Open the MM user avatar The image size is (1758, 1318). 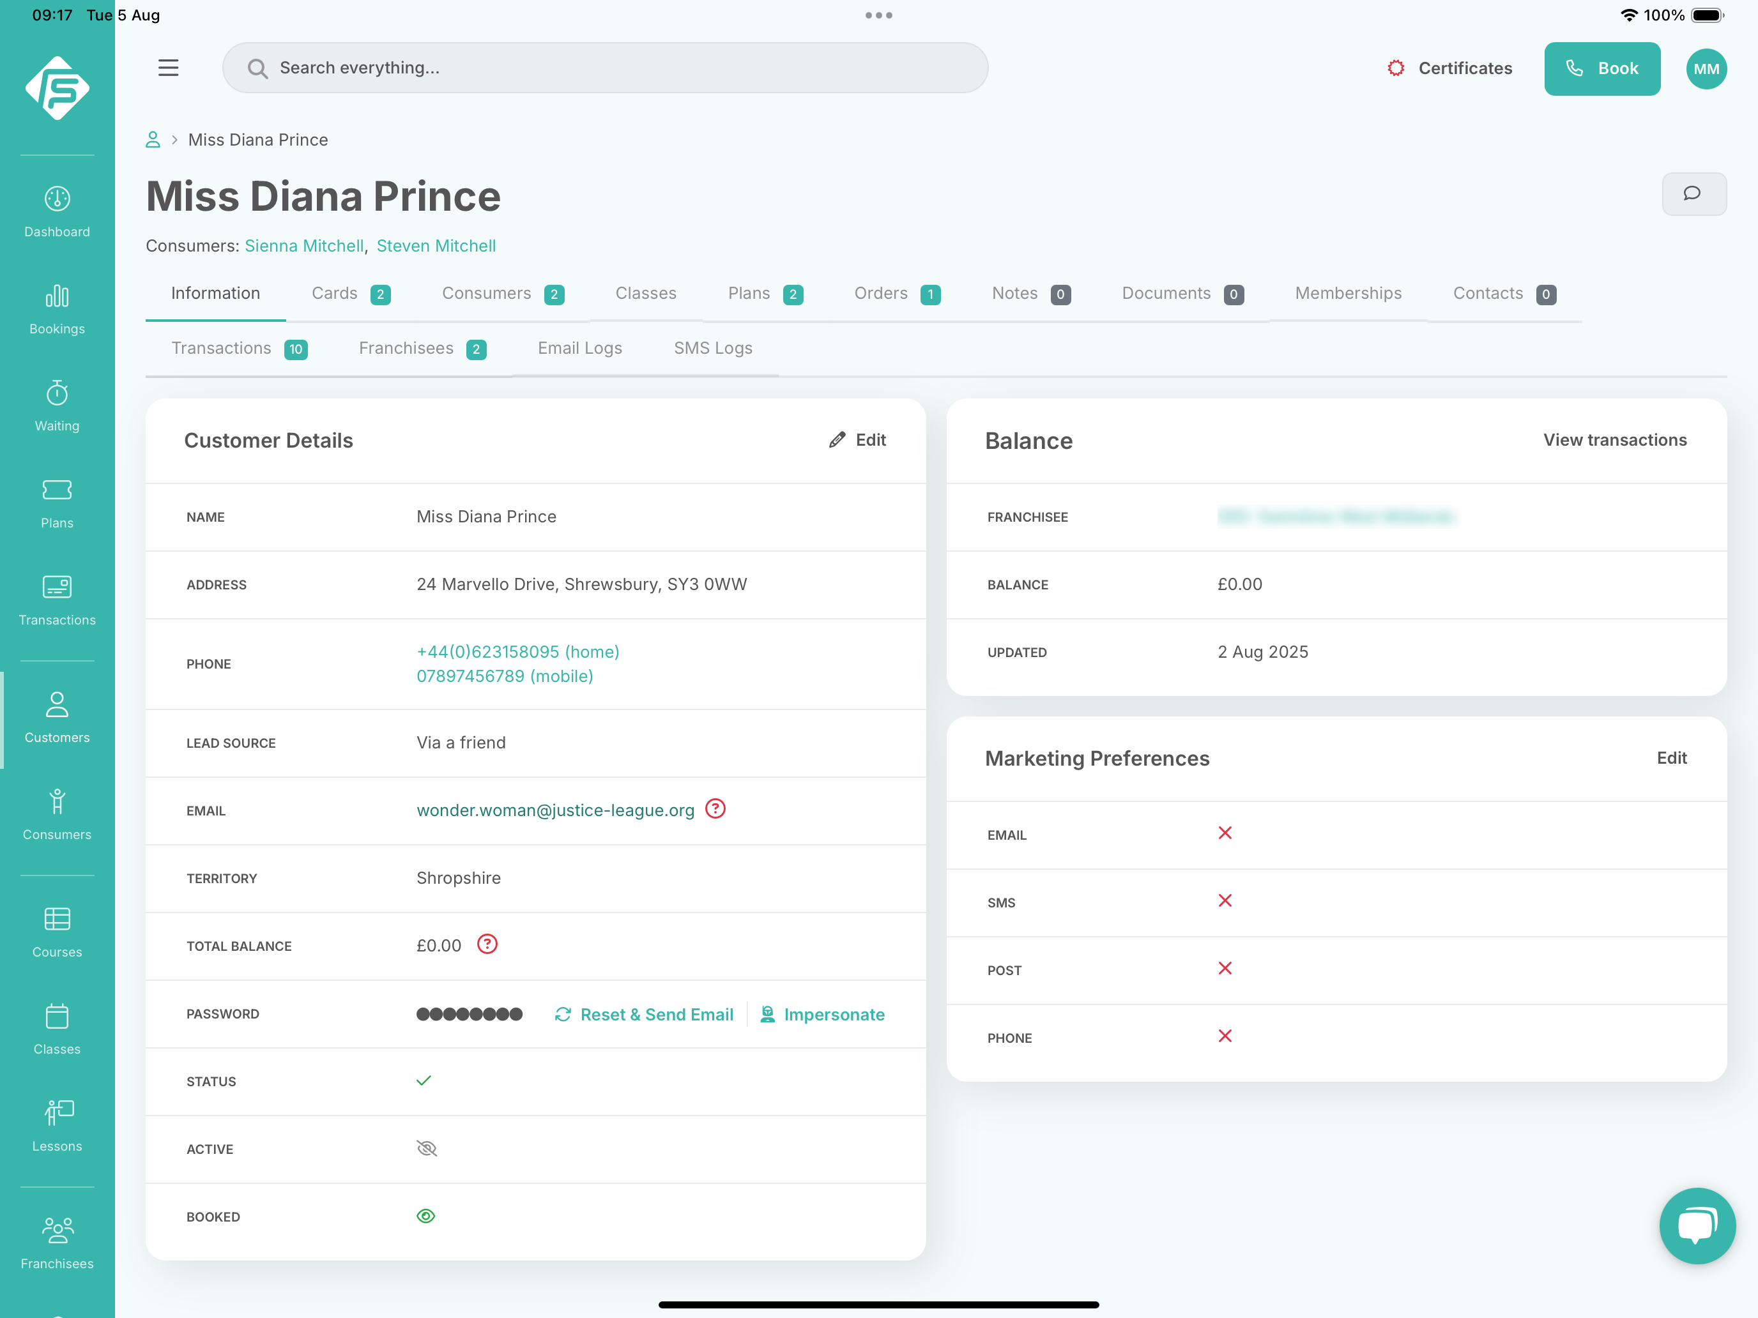(x=1706, y=69)
